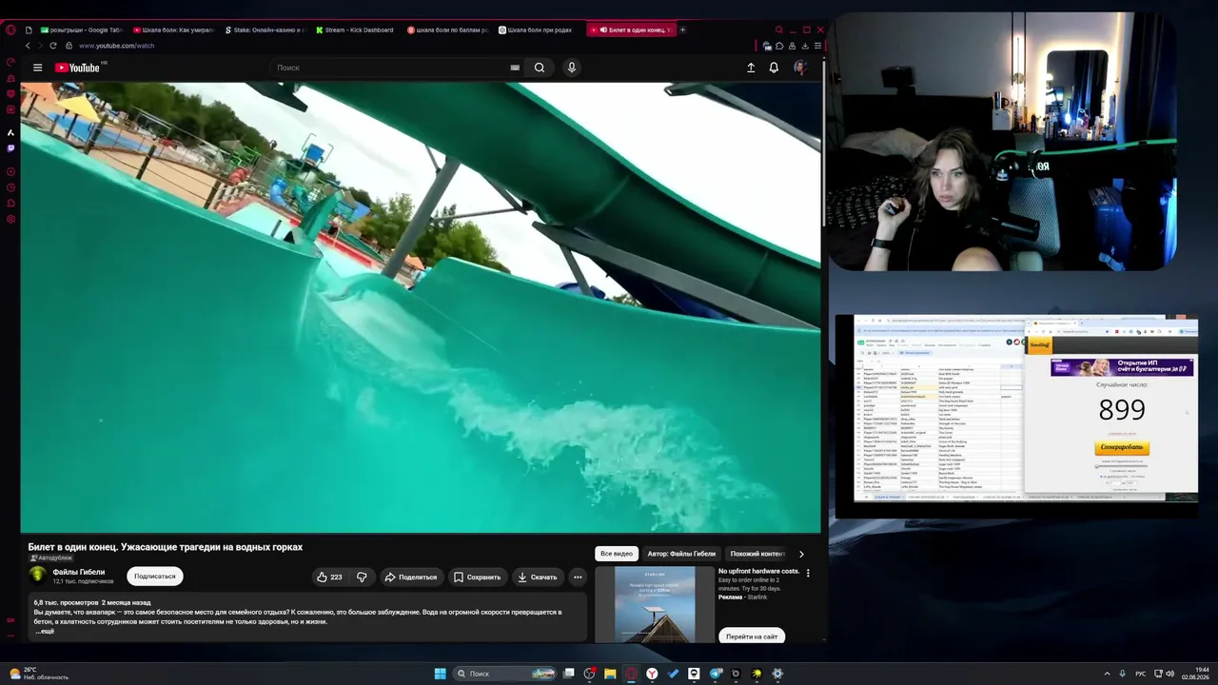Select the Похожий контент chip
Screen dimensions: 1218x685
[x=757, y=553]
